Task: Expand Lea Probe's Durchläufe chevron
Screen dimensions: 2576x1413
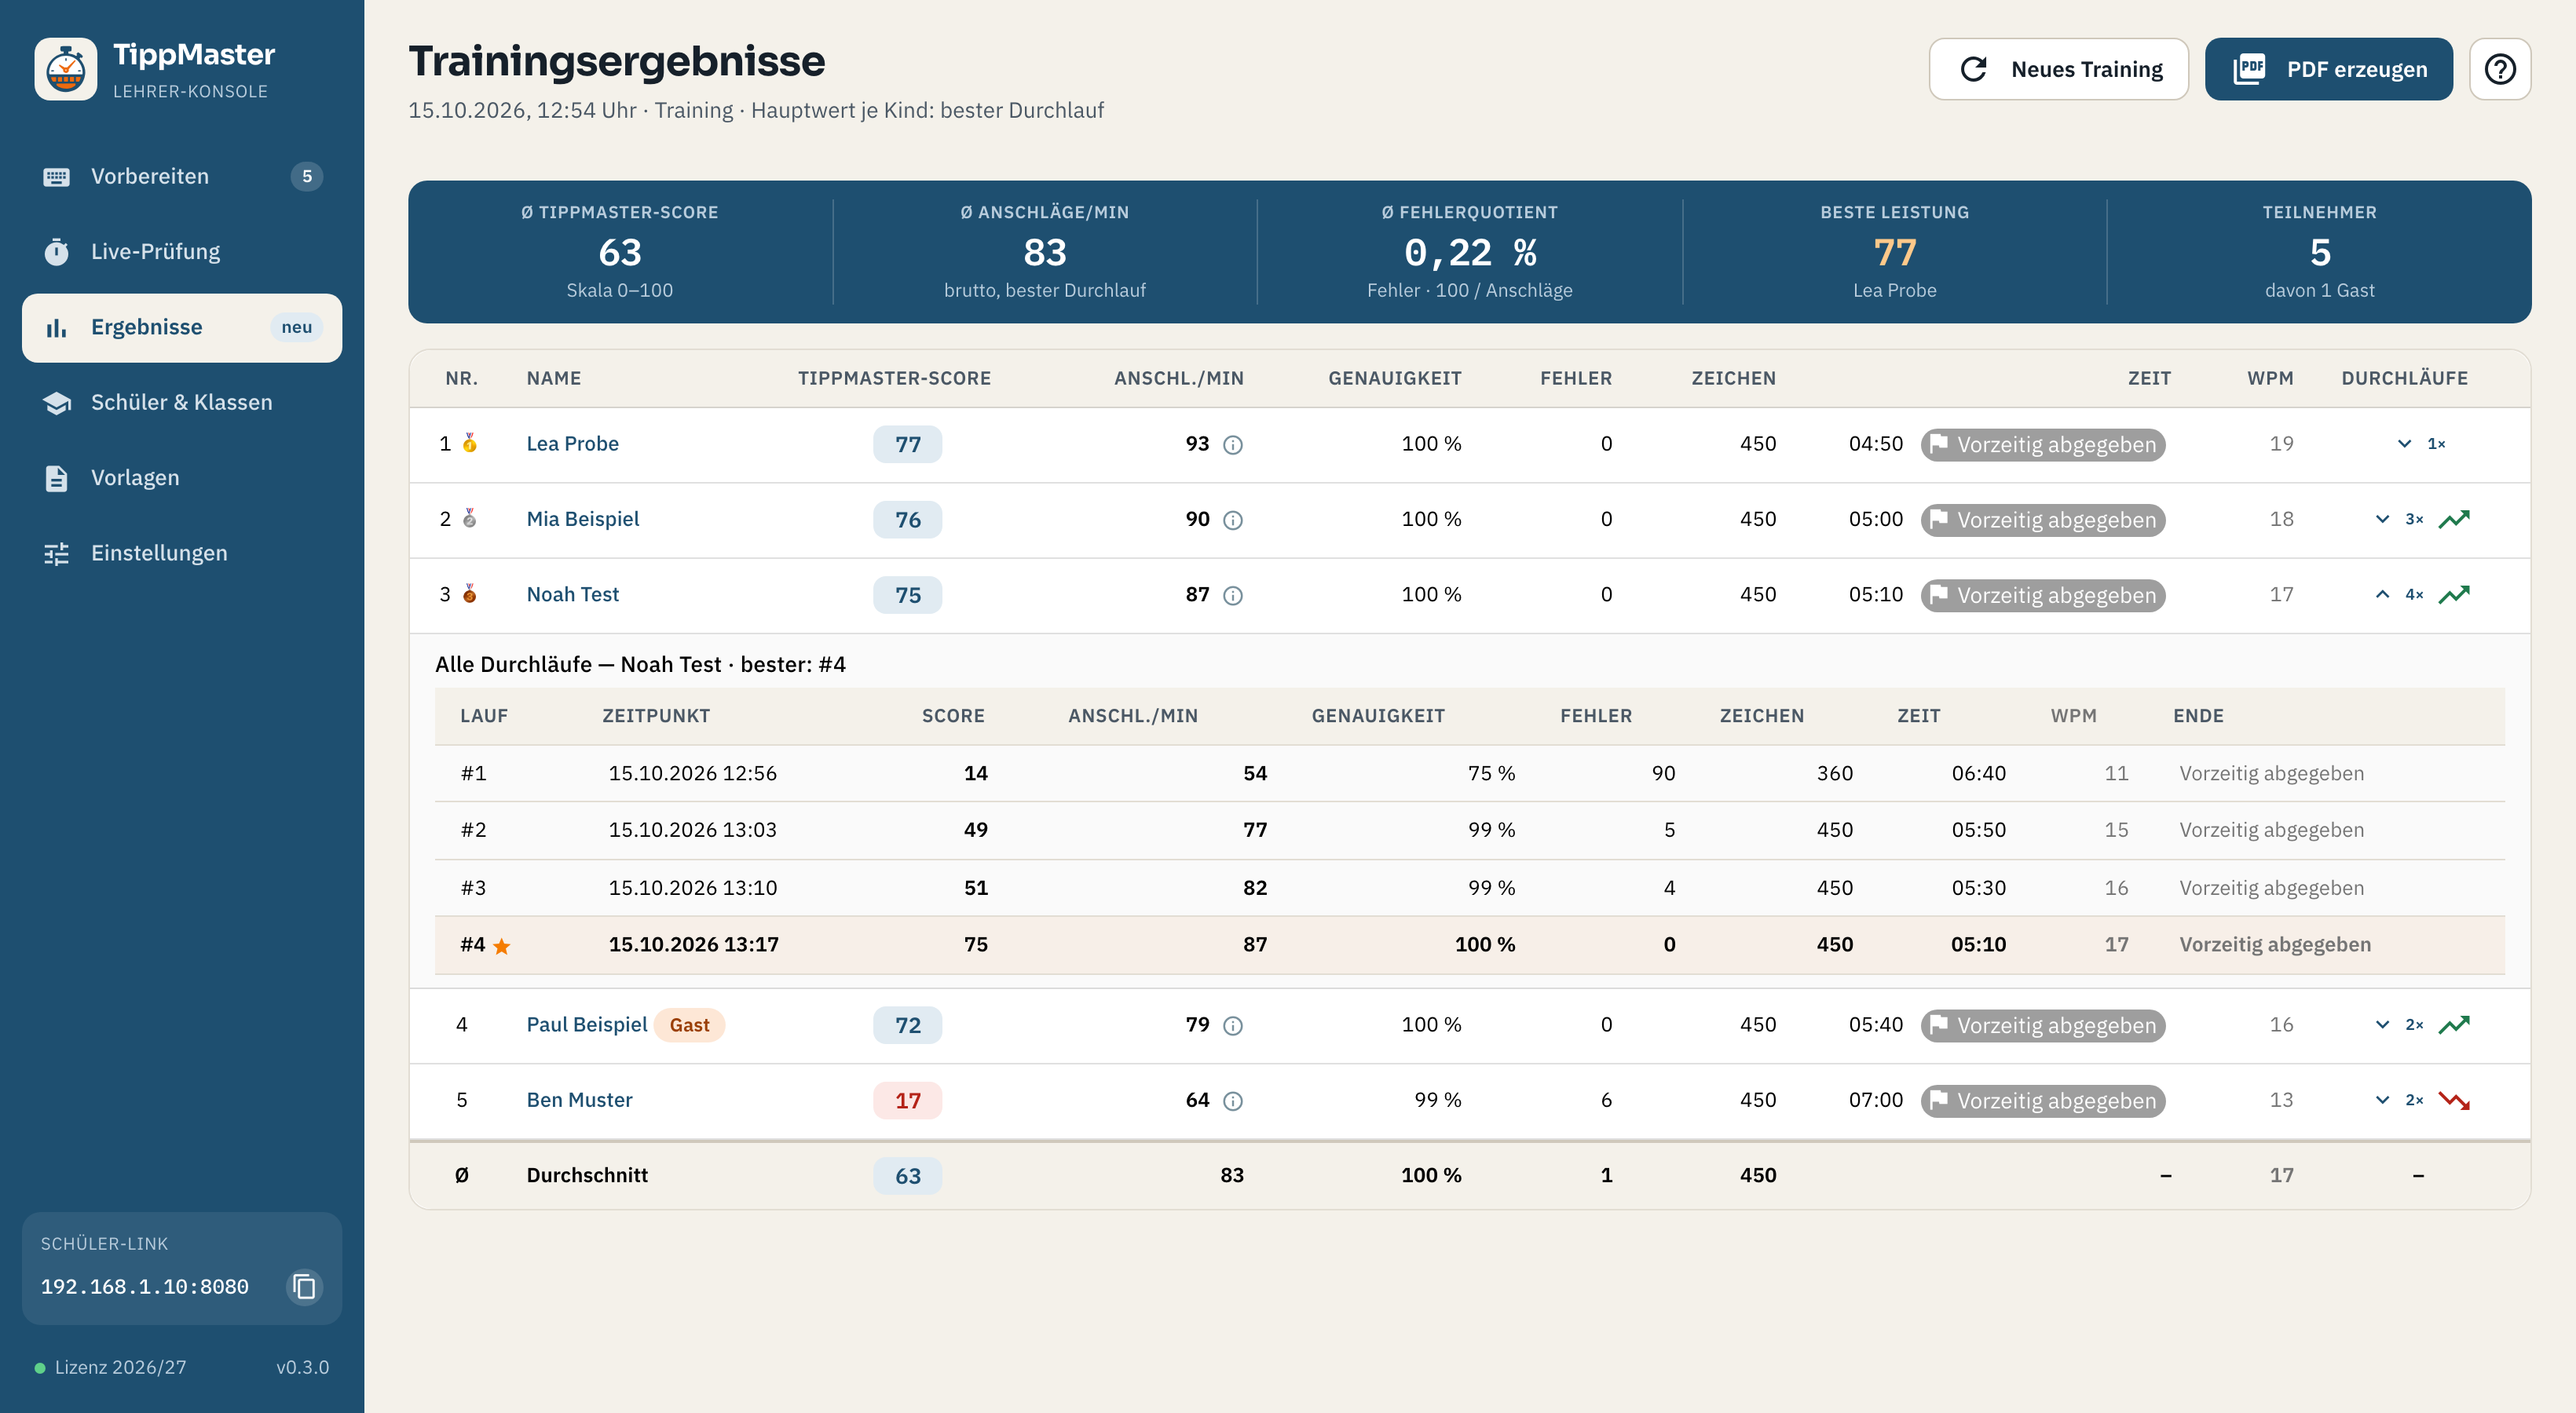Action: coord(2404,444)
